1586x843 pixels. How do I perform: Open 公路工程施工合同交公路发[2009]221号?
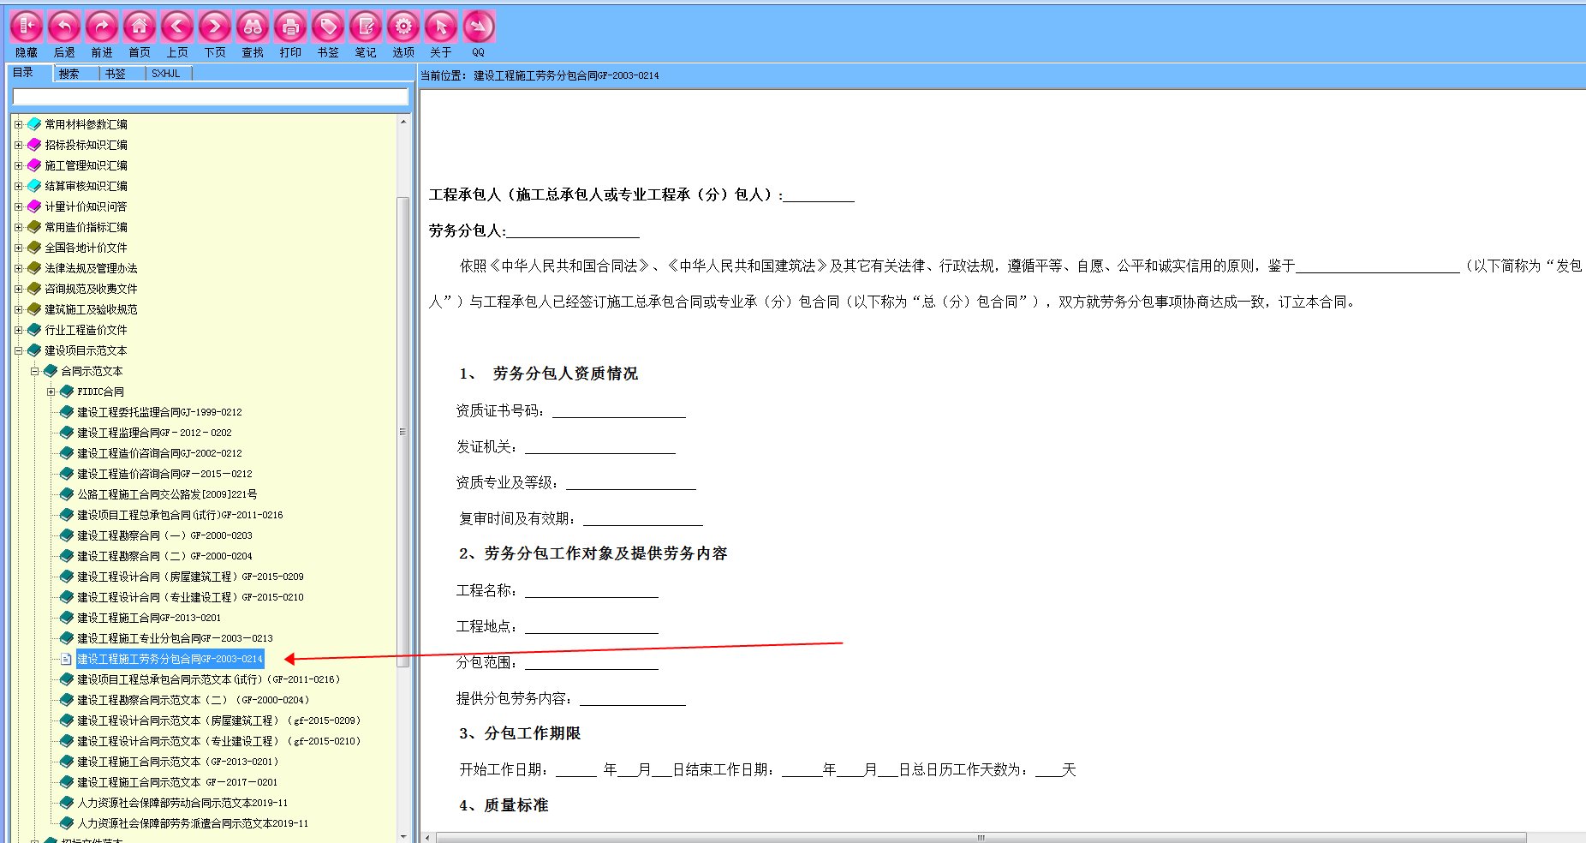pyautogui.click(x=167, y=494)
